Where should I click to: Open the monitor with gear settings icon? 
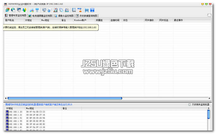click(x=19, y=10)
